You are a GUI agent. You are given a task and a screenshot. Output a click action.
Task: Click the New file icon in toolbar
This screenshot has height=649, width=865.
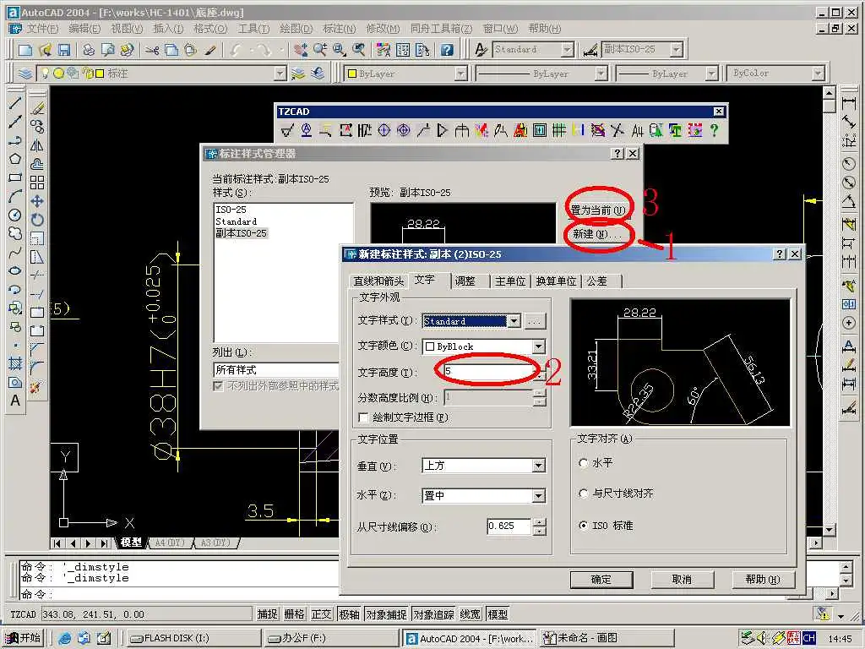25,50
